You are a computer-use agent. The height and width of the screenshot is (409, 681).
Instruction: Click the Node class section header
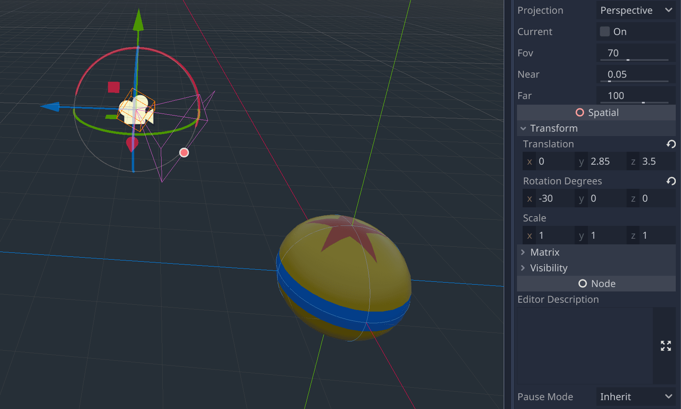(x=596, y=284)
